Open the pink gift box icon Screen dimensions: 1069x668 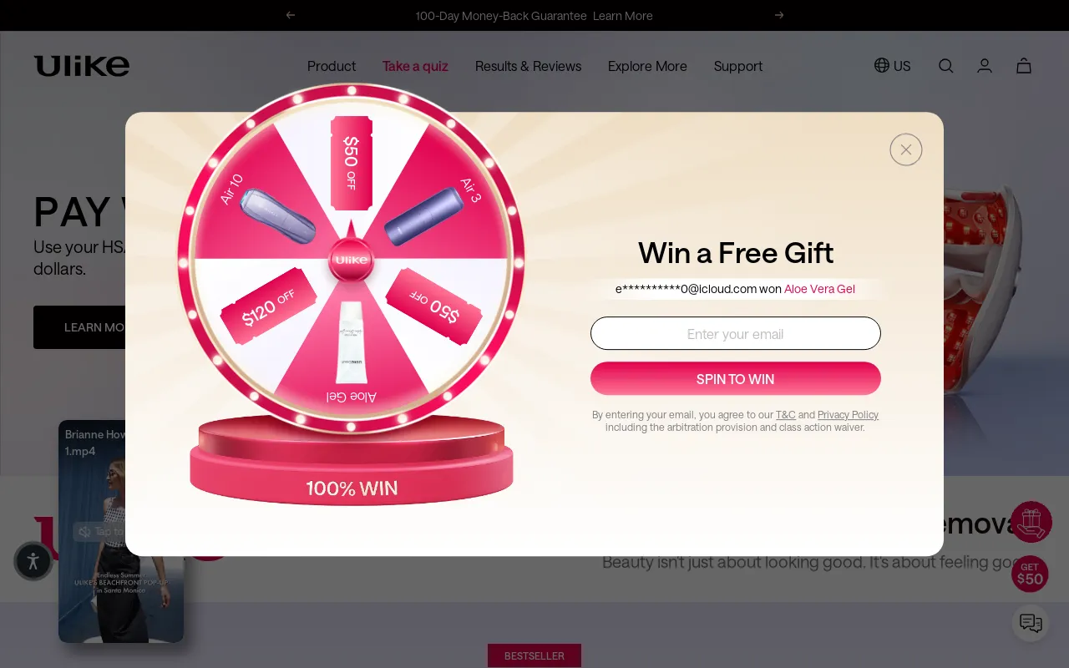point(1031,522)
